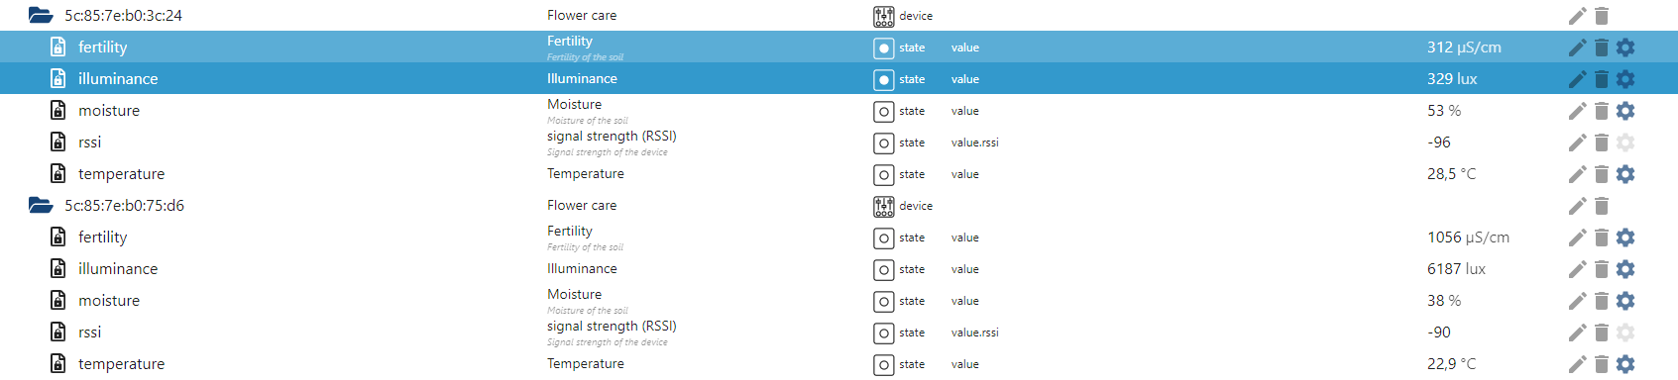Edit the 28,5 °C temperature object
1678x380 pixels.
point(1577,174)
